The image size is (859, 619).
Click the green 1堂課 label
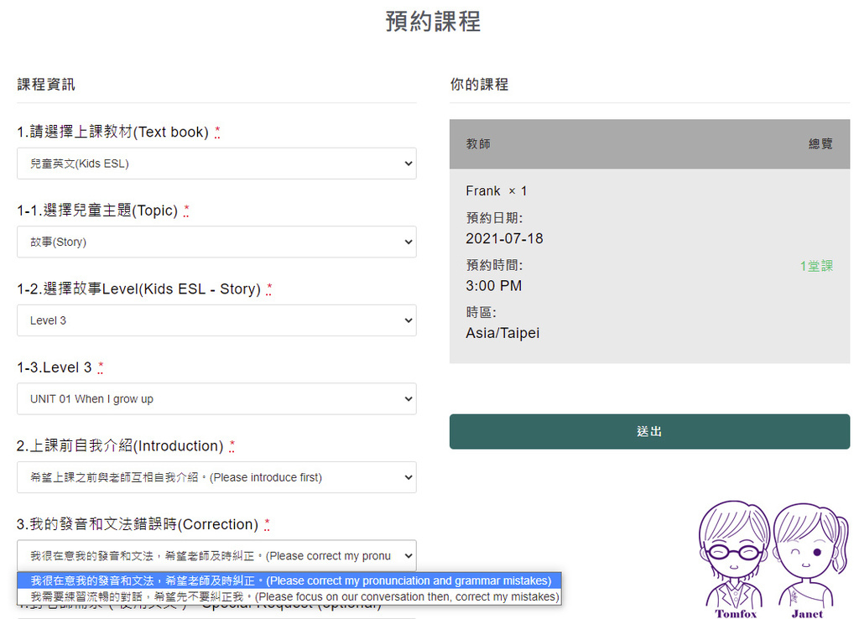tap(816, 266)
